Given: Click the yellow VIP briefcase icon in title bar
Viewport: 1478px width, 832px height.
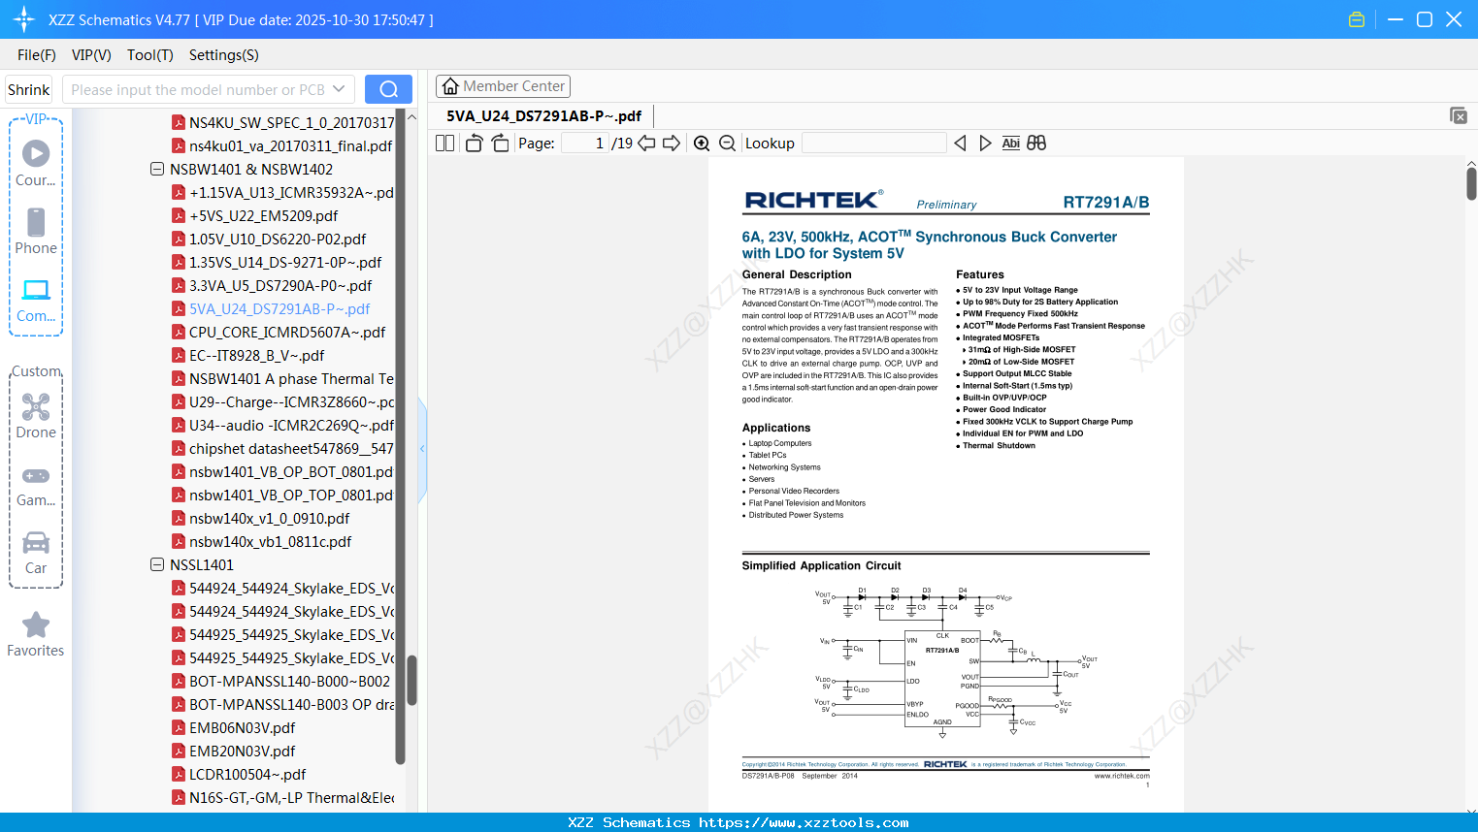Looking at the screenshot, I should tap(1357, 19).
